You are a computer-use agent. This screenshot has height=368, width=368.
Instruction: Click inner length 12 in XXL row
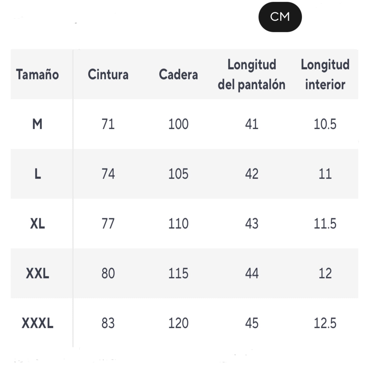coord(325,274)
